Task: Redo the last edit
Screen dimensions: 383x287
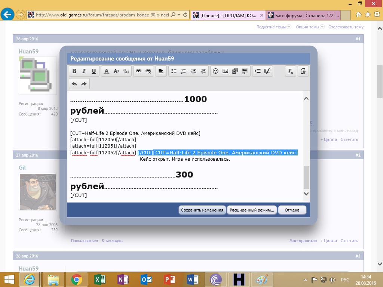Action: (84, 84)
